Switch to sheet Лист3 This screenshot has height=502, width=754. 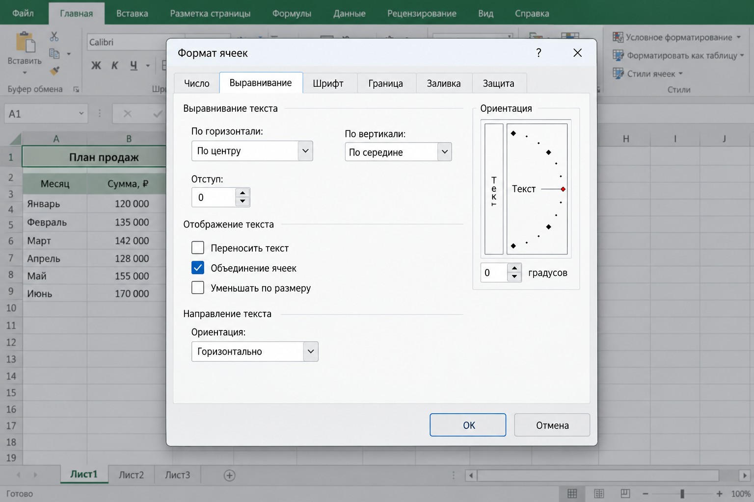pos(177,475)
